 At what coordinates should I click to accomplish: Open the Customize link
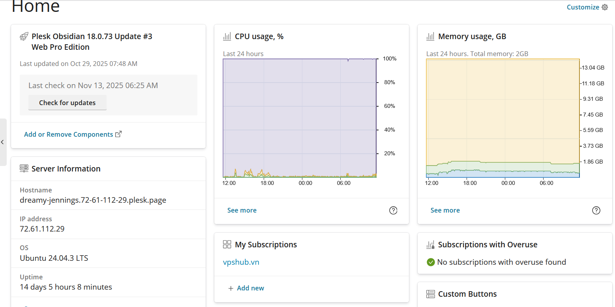point(583,7)
